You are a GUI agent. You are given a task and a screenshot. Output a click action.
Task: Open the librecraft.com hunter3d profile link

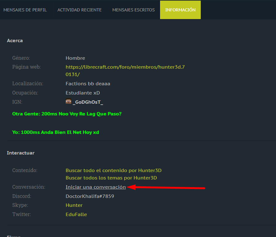pyautogui.click(x=125, y=70)
